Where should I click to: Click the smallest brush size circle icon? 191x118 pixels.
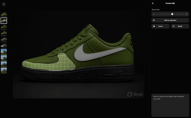tap(154, 14)
